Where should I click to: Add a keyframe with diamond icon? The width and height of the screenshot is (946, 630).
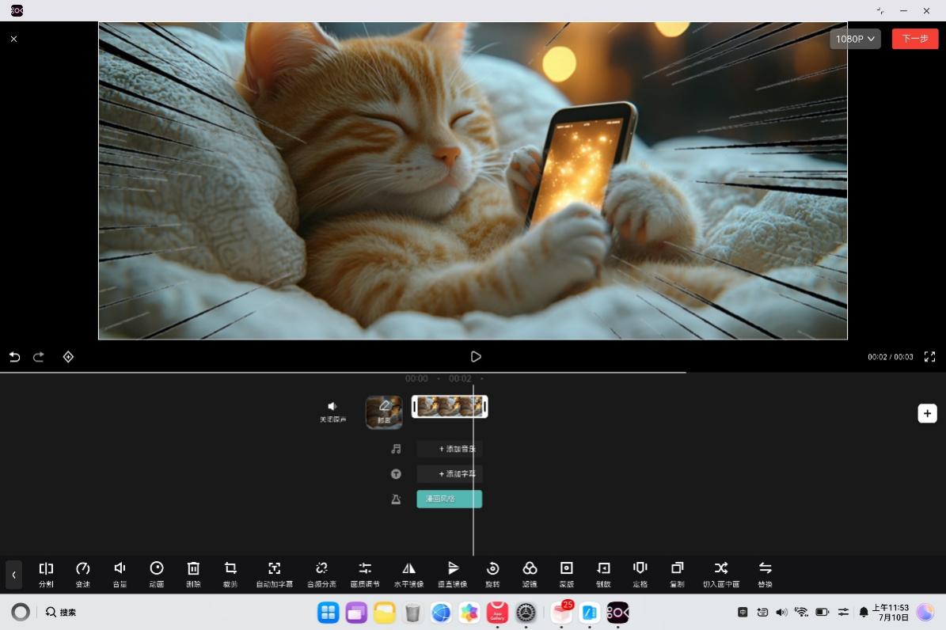click(68, 357)
